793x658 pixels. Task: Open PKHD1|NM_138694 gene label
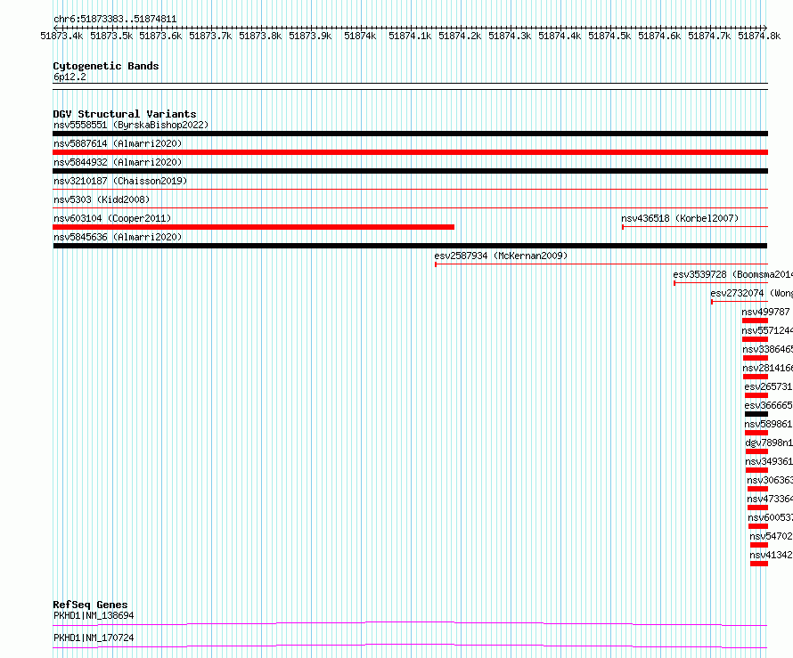[x=94, y=615]
